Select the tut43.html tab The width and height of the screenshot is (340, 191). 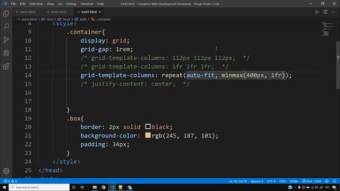click(x=89, y=12)
